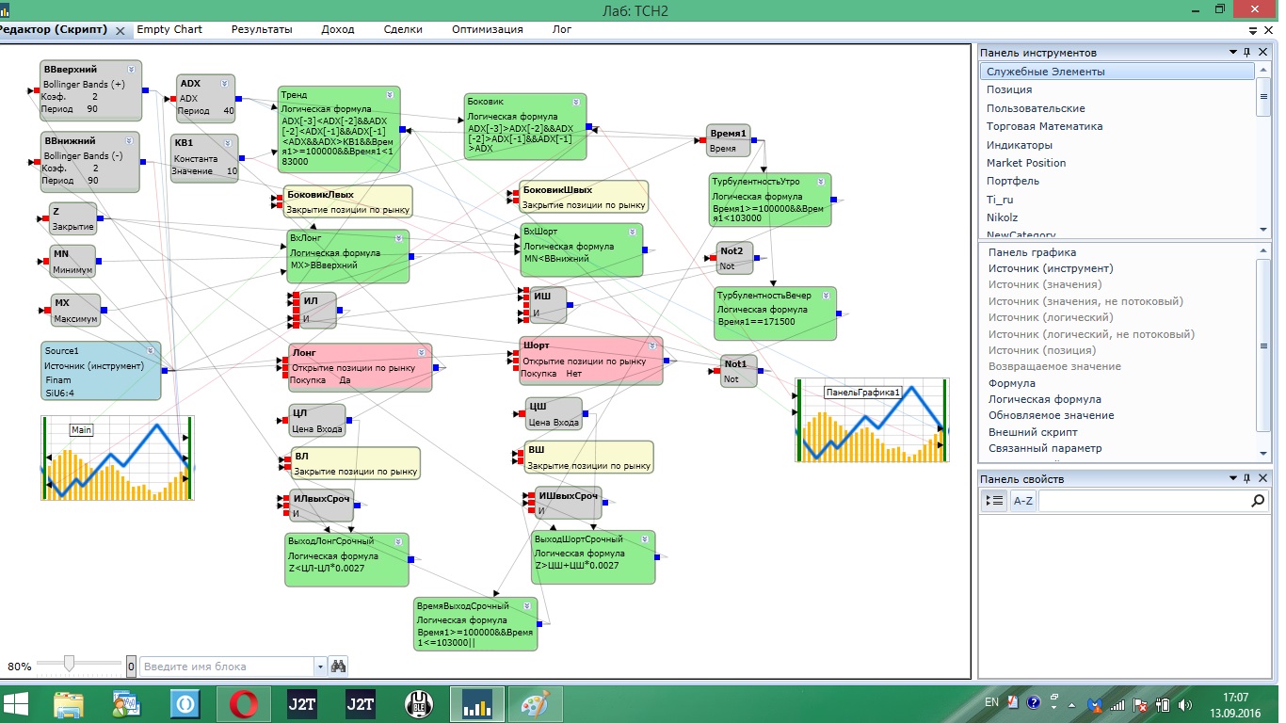Switch to the Оптимизация tab

[x=487, y=29]
